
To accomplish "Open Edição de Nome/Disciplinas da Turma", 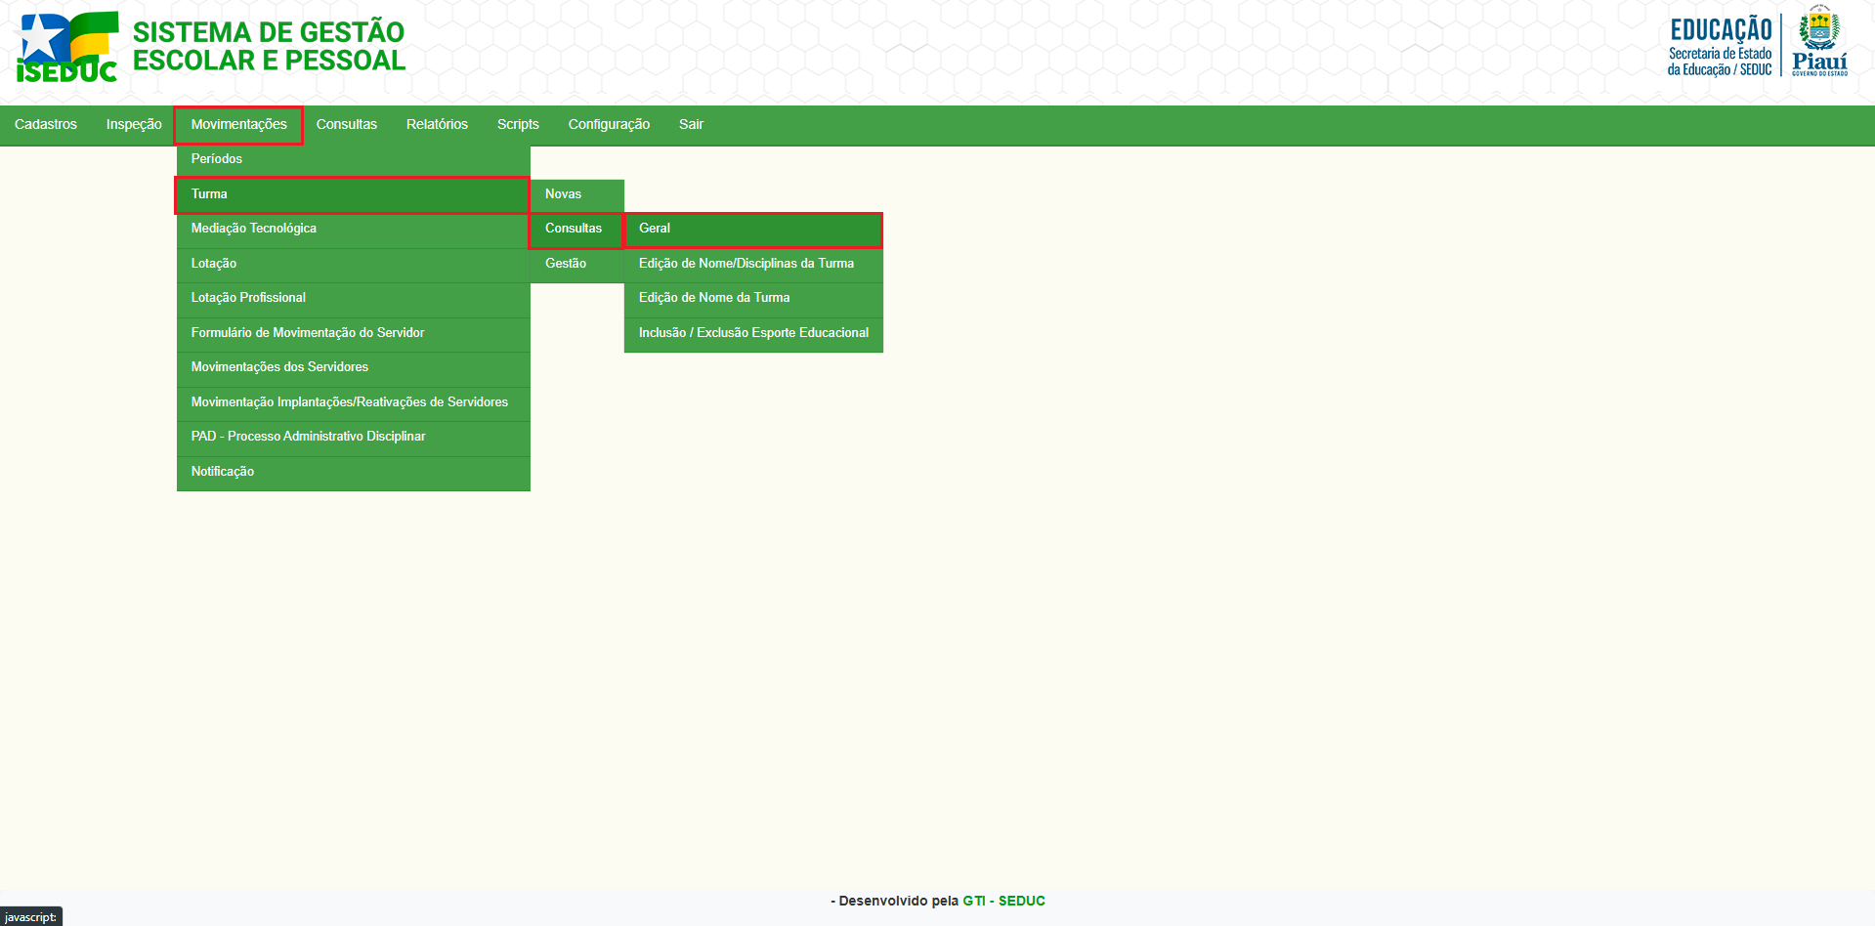I will (x=746, y=264).
